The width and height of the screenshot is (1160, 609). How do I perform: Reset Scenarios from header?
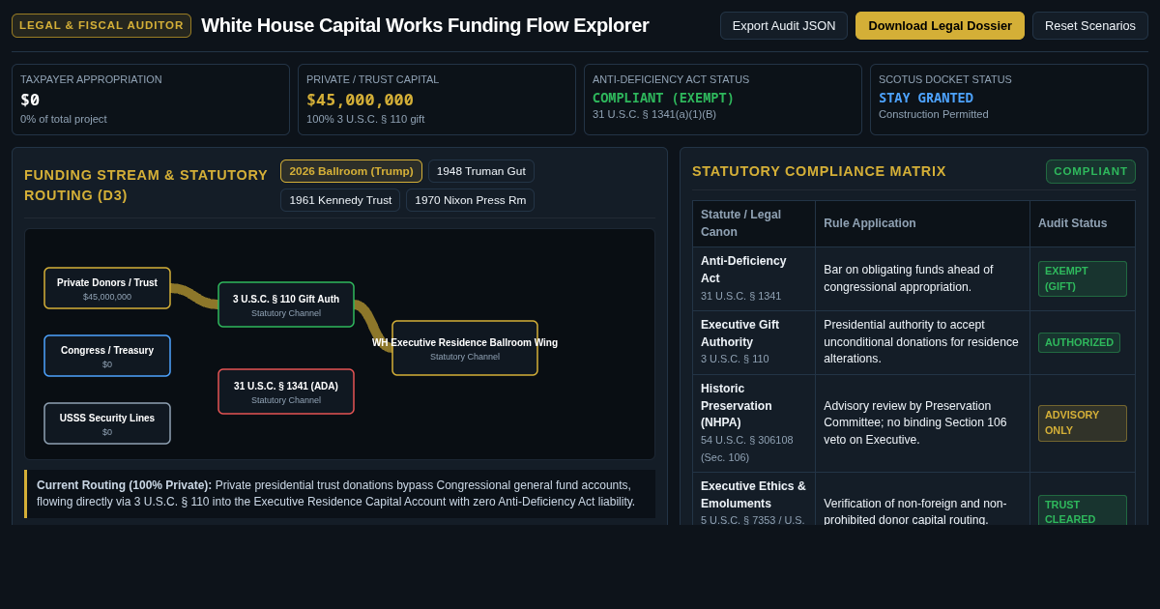point(1090,26)
